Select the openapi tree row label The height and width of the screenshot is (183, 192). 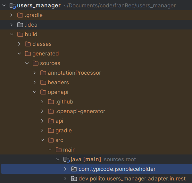(x=58, y=92)
